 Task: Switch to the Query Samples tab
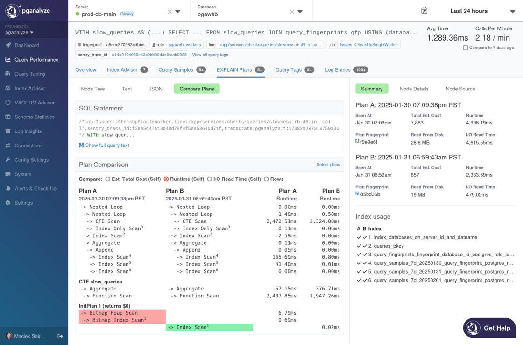[x=176, y=70]
